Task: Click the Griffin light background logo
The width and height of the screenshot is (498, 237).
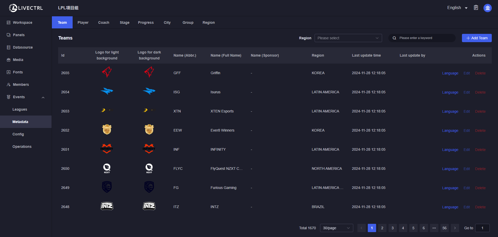Action: click(107, 72)
